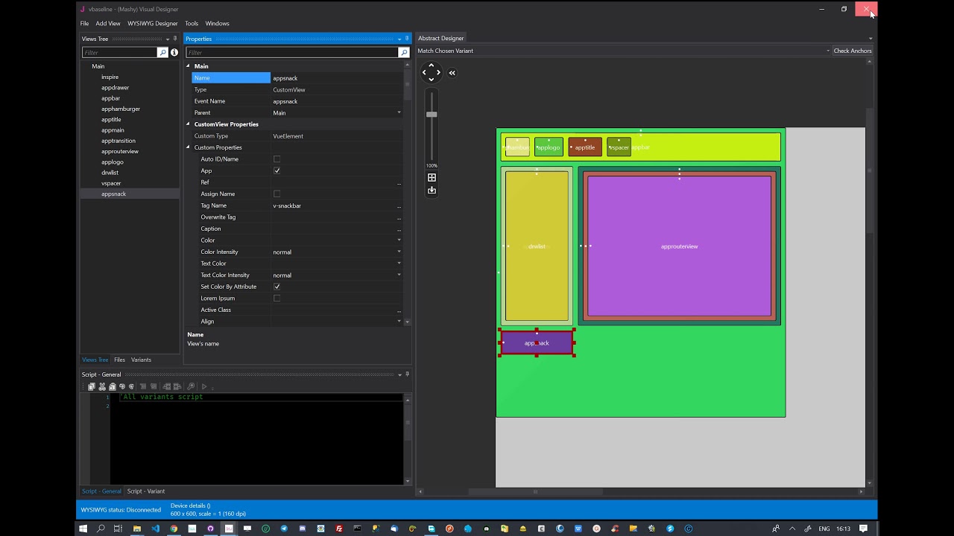The width and height of the screenshot is (954, 536).
Task: Open Visual Studio Code from the taskbar
Action: click(155, 529)
